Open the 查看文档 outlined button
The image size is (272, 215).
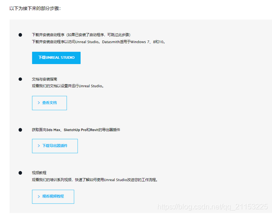(49, 103)
